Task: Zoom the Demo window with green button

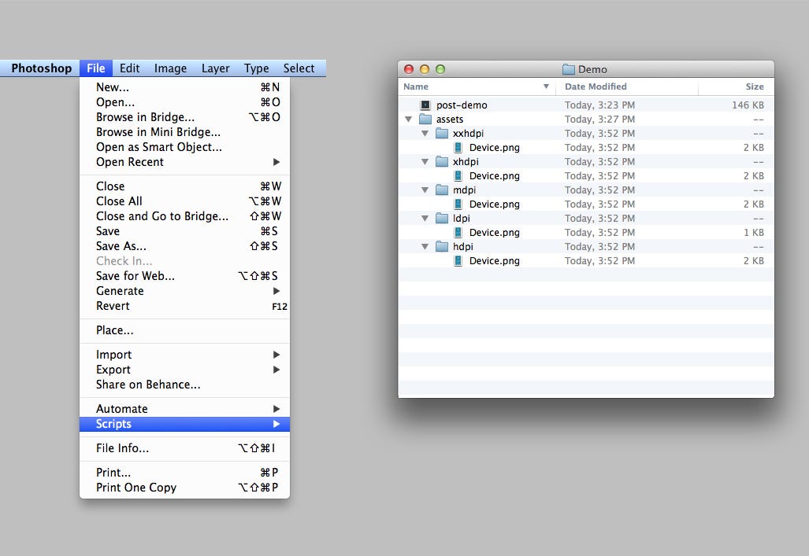Action: (440, 69)
